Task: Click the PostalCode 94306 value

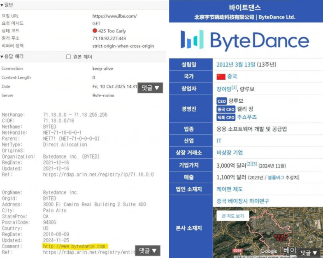Action: [x=49, y=222]
